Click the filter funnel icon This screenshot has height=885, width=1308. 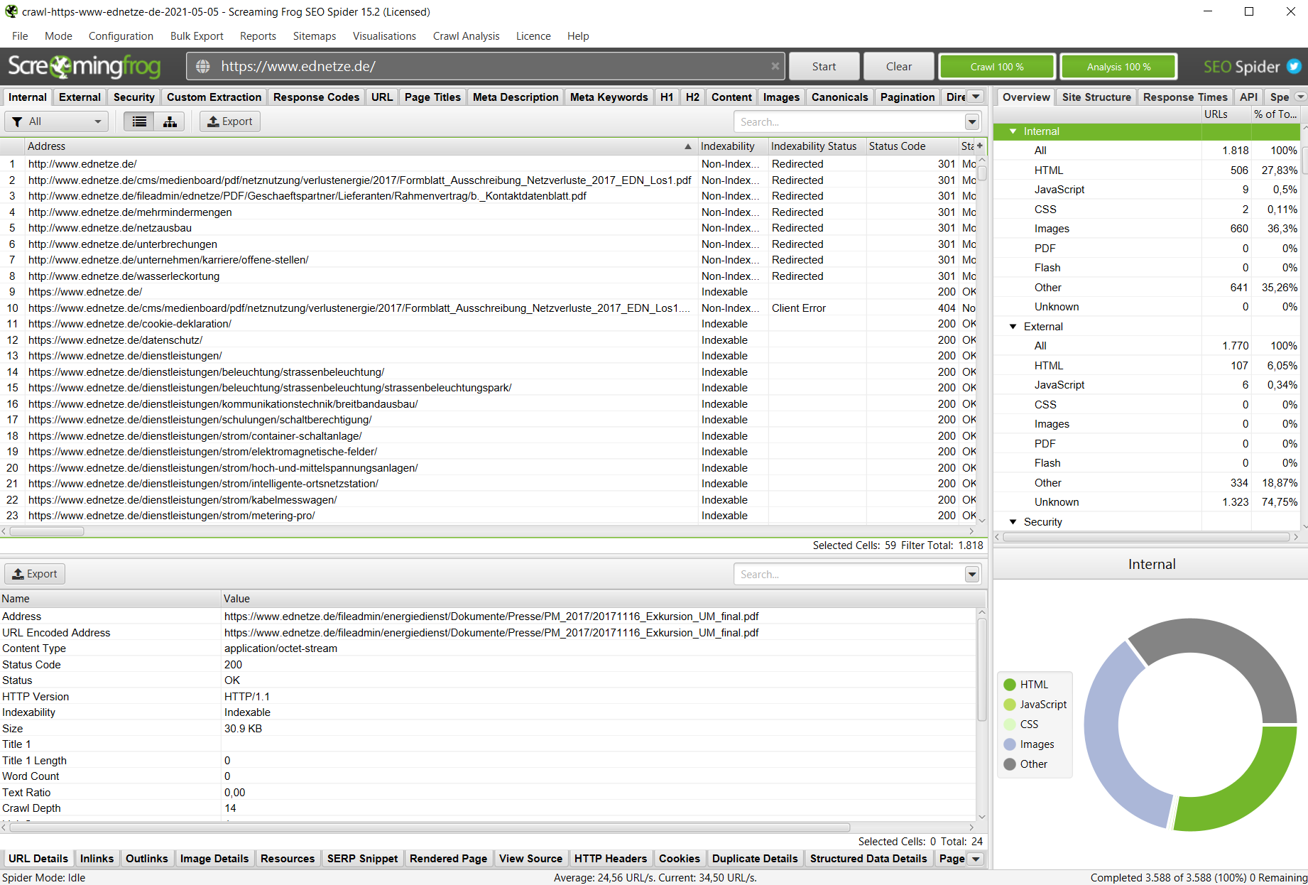pos(18,121)
